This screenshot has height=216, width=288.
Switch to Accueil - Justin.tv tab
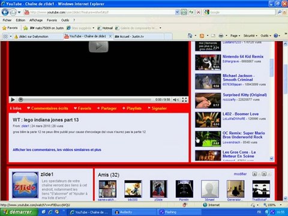[139, 37]
